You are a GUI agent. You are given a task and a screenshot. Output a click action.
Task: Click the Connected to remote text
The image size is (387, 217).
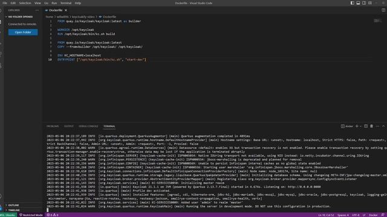point(22,24)
